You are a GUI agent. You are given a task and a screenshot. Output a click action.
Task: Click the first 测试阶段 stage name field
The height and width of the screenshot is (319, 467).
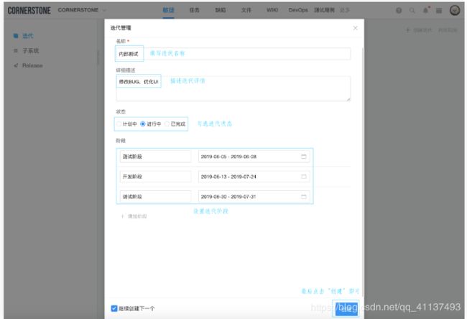[x=155, y=157]
